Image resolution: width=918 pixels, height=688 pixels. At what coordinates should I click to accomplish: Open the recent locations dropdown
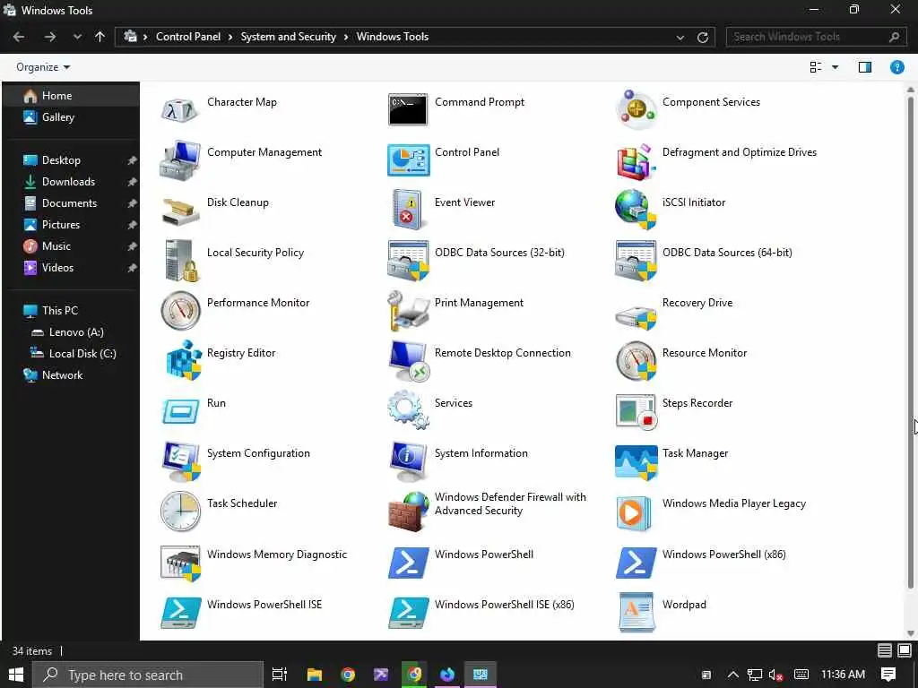click(x=77, y=37)
